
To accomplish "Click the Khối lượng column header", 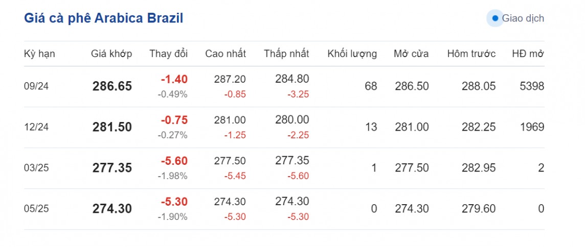I will click(352, 54).
